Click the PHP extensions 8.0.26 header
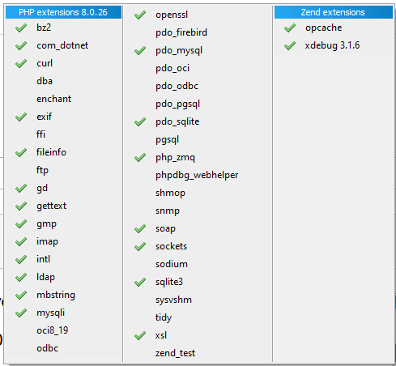396x366 pixels. pos(63,12)
